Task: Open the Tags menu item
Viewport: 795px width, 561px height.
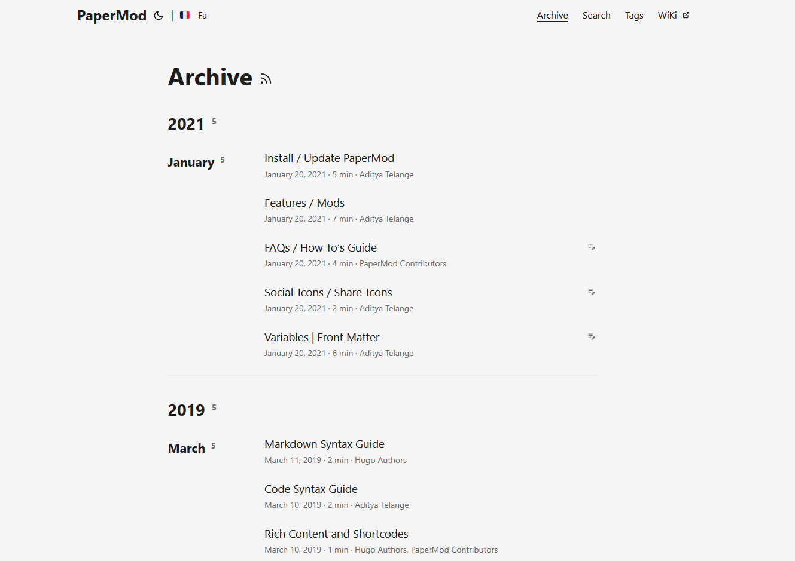Action: [x=634, y=16]
